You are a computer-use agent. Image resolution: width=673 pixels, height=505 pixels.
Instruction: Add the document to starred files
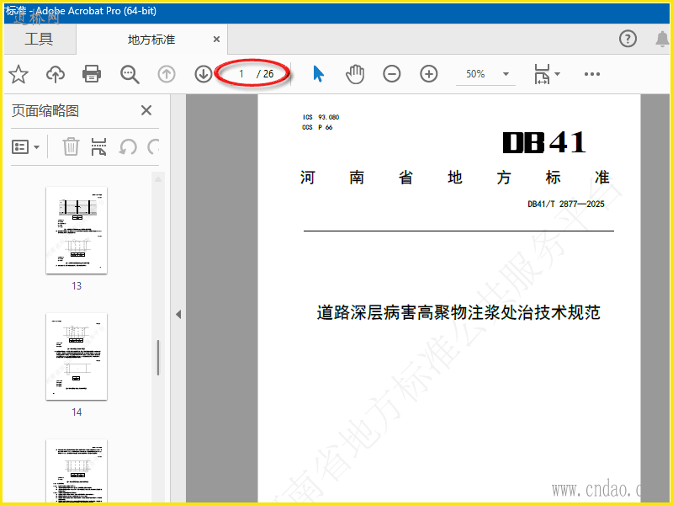pyautogui.click(x=19, y=74)
